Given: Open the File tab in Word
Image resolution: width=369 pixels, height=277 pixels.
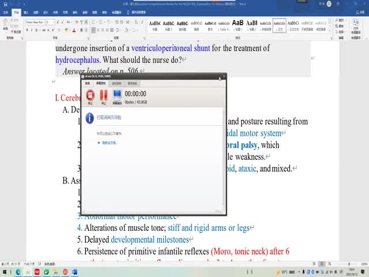Looking at the screenshot, I should coord(5,12).
